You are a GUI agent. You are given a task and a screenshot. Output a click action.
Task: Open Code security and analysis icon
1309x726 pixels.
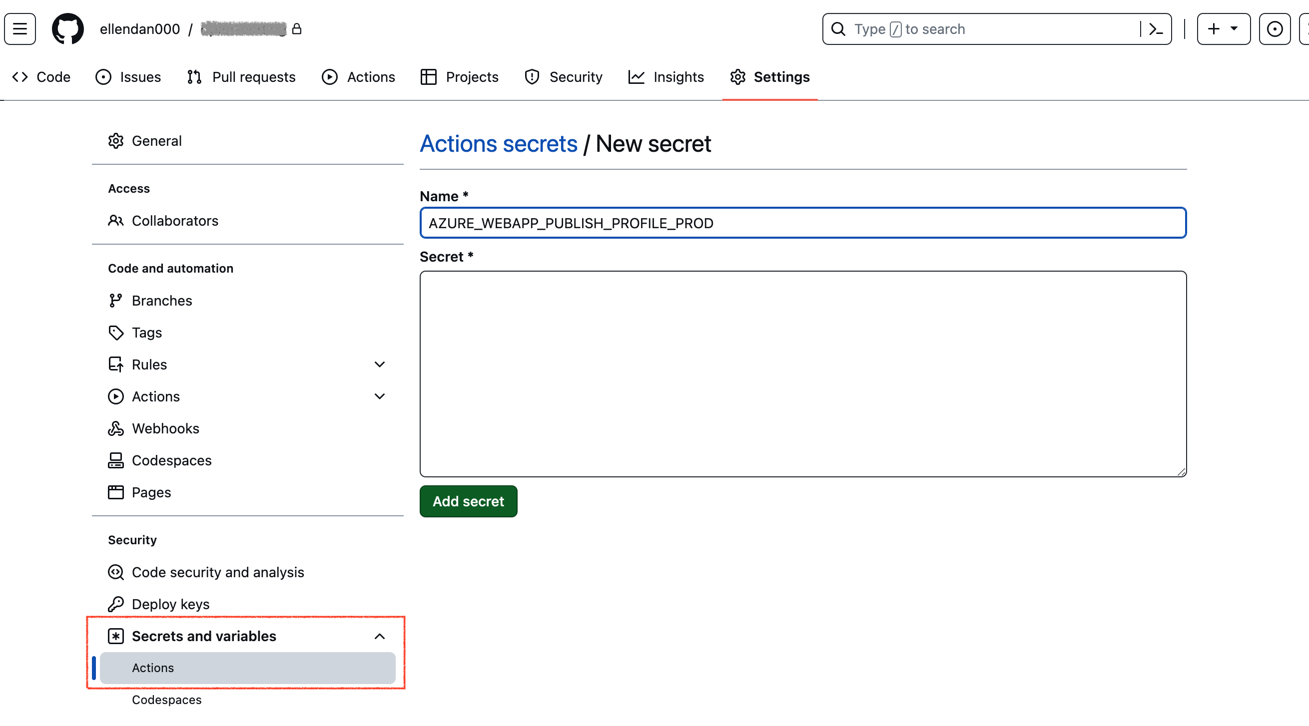(x=115, y=572)
